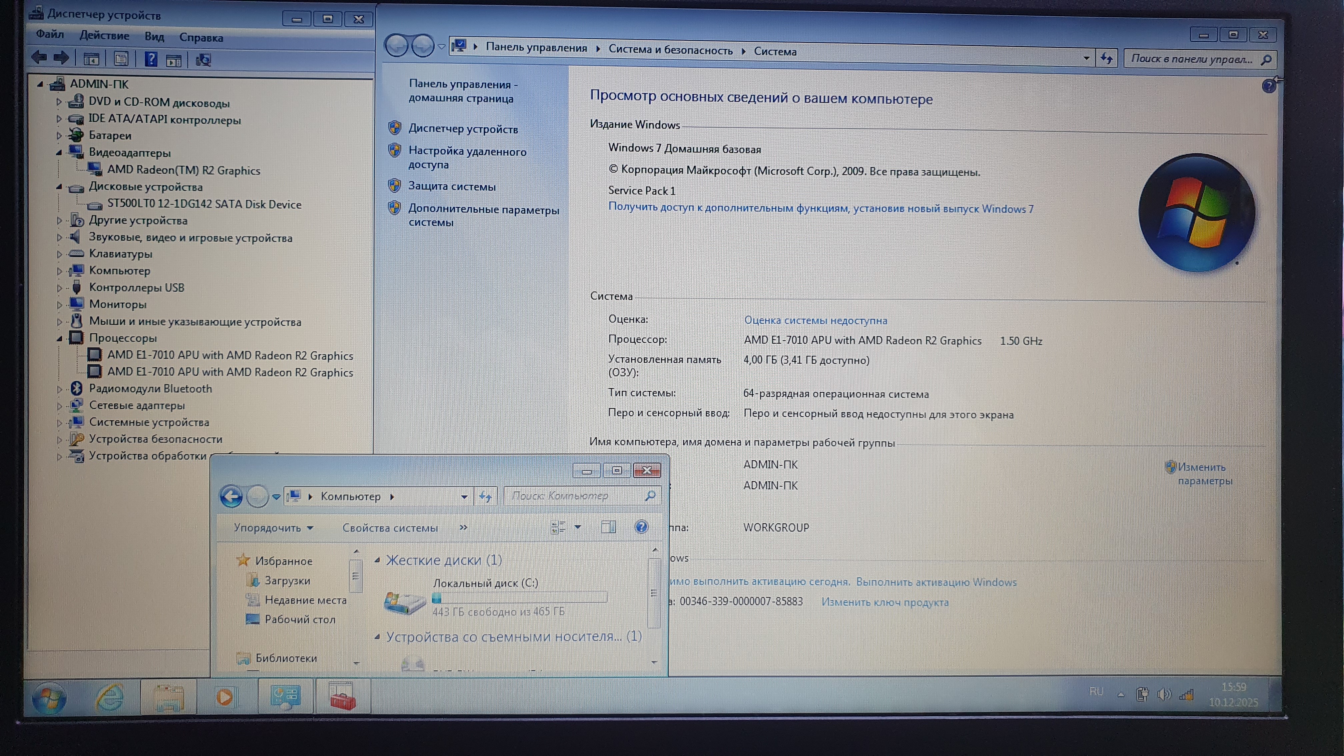Select AMD Radeon(TM) R2 Graphics device

pyautogui.click(x=184, y=170)
